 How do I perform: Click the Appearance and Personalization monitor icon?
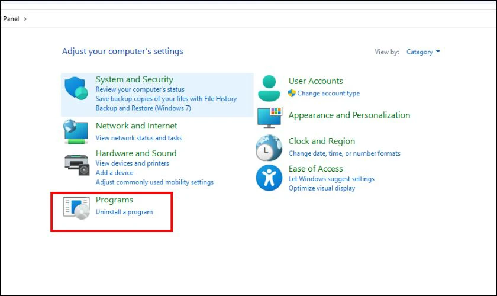click(x=269, y=117)
